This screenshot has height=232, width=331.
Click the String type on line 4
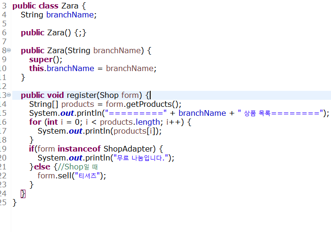click(32, 15)
